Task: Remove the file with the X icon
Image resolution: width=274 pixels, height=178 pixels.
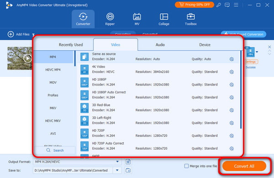Action: pyautogui.click(x=269, y=47)
